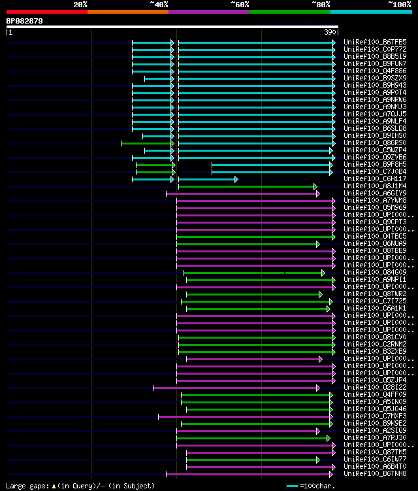Choose the UniRef100_A9NPI1 entry
Screen dimensions: 418x491
coord(375,280)
